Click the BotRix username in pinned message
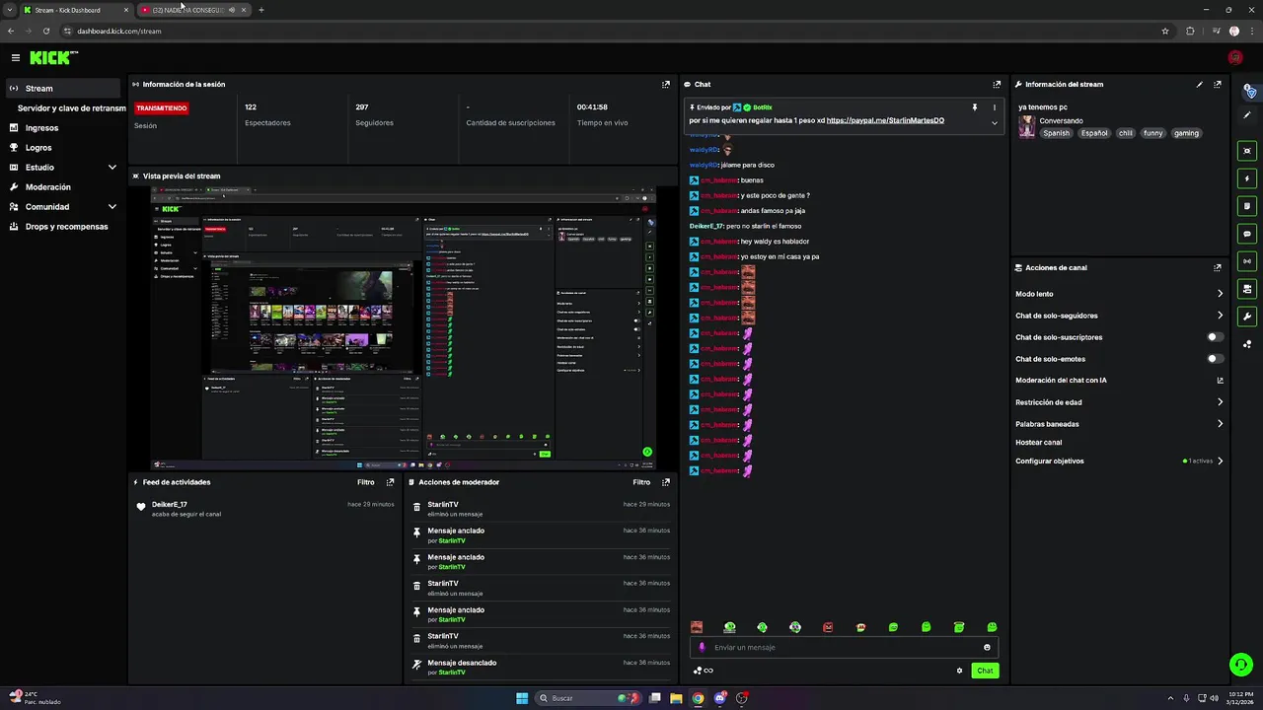Image resolution: width=1263 pixels, height=710 pixels. click(x=762, y=107)
